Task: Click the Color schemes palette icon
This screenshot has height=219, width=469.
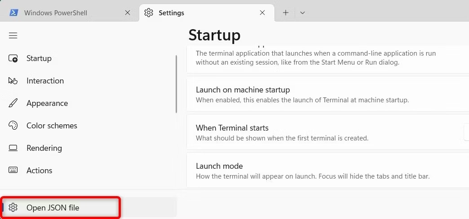Action: (x=13, y=126)
